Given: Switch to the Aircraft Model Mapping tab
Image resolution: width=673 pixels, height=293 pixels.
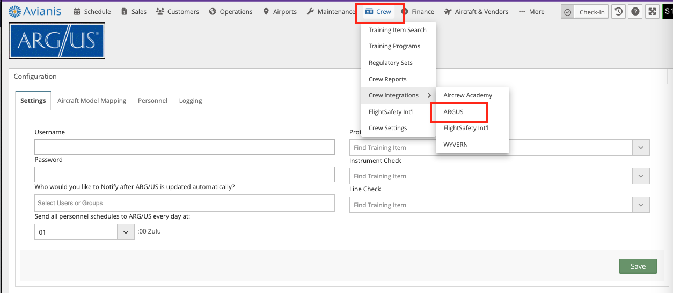Looking at the screenshot, I should pyautogui.click(x=92, y=101).
